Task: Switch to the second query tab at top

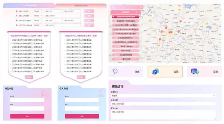Action: pyautogui.click(x=81, y=5)
